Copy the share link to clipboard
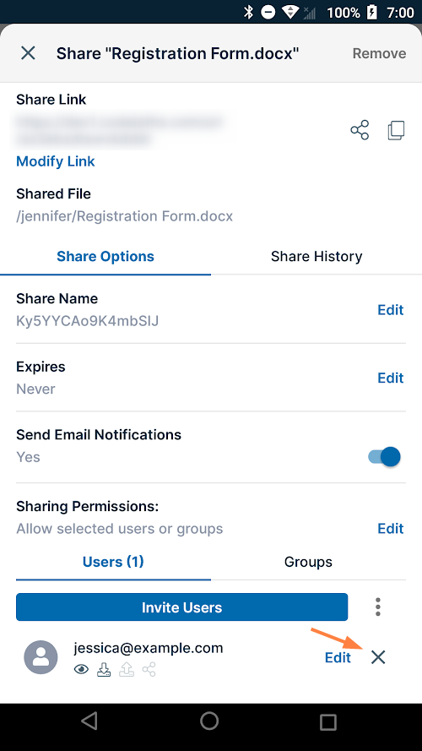This screenshot has height=751, width=422. pos(396,130)
